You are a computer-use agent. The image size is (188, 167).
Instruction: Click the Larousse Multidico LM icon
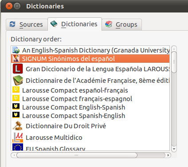18,137
